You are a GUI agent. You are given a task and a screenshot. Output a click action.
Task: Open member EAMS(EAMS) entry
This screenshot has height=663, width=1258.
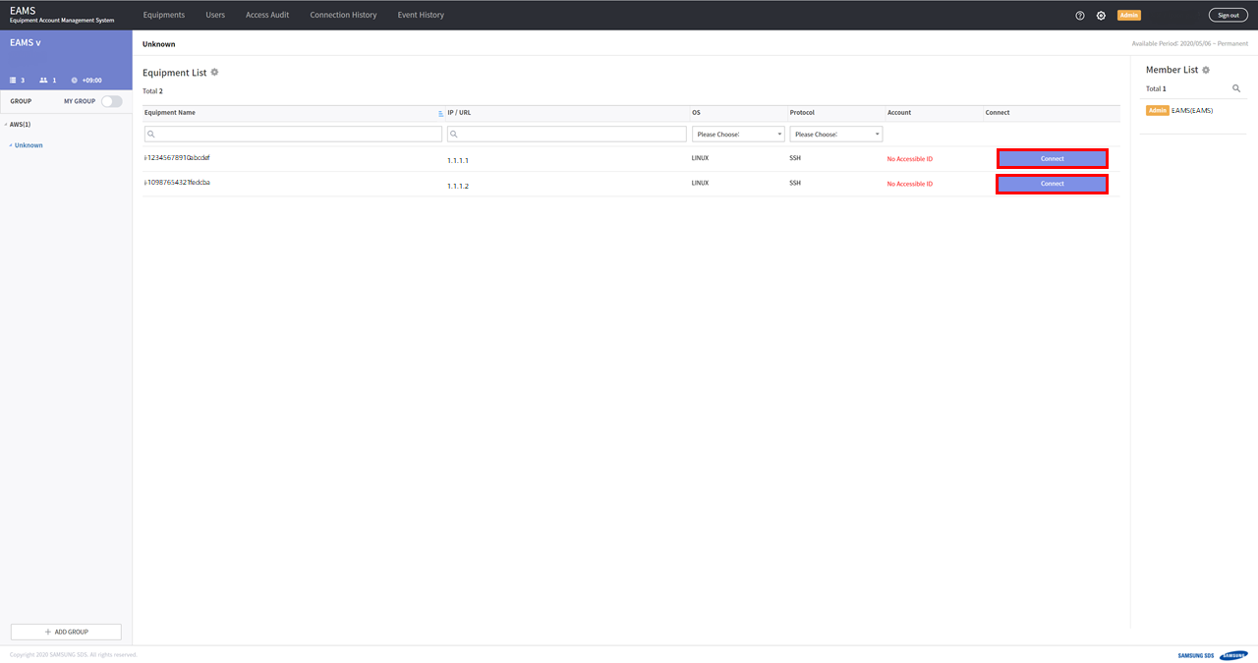pyautogui.click(x=1192, y=110)
